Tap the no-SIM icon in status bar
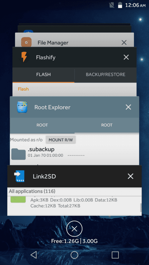 112,5
